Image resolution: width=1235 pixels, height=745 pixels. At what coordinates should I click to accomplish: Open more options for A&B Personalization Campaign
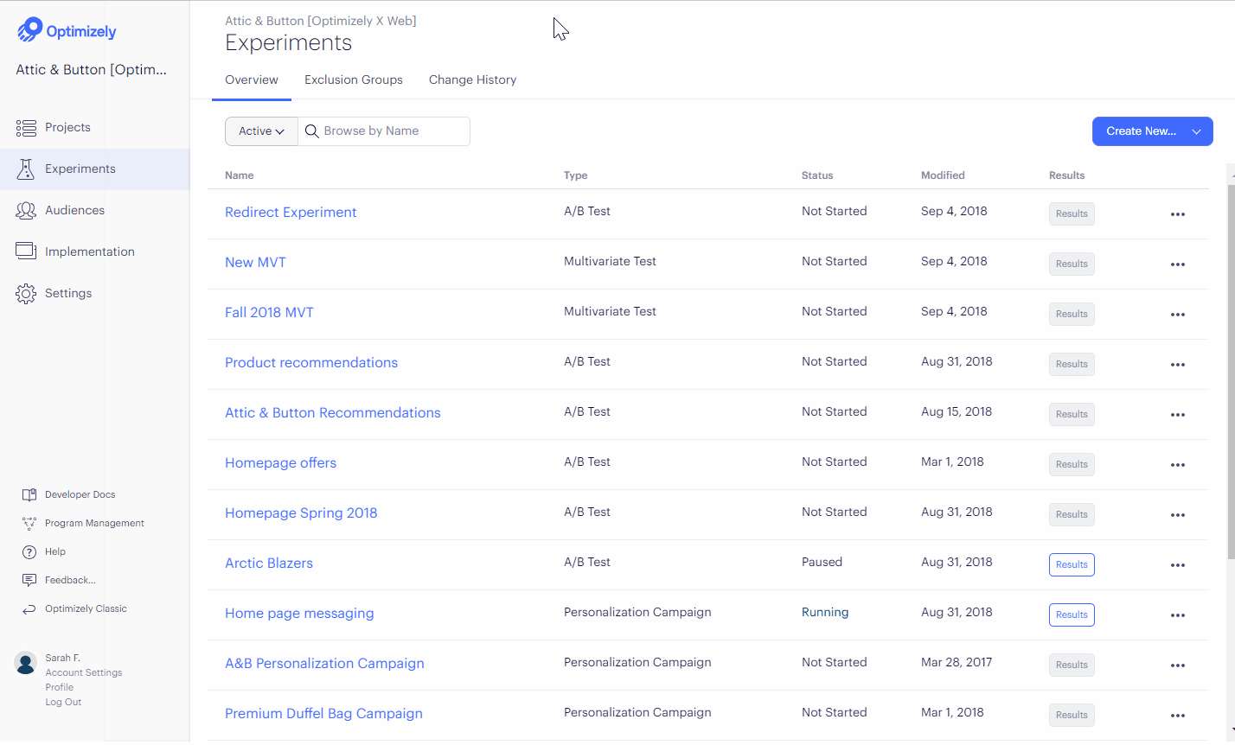pos(1177,665)
